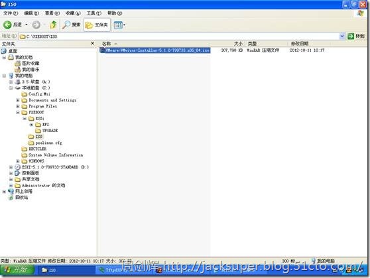Collapse the My Computer tree node

pos(4,76)
